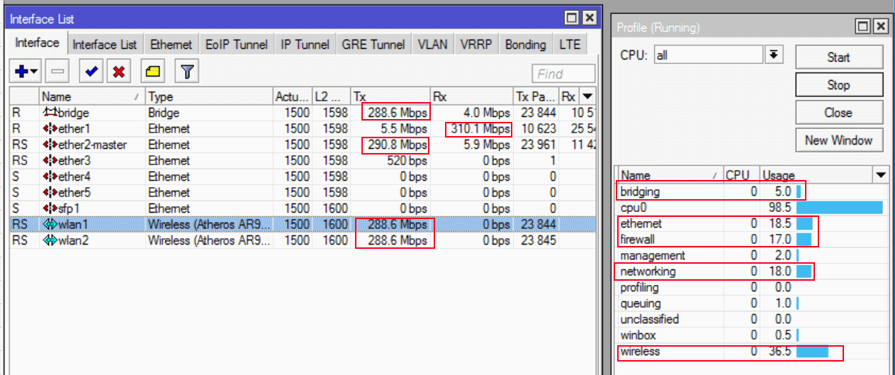The width and height of the screenshot is (895, 375).
Task: Open the IP Tunnel tab
Action: coord(305,44)
